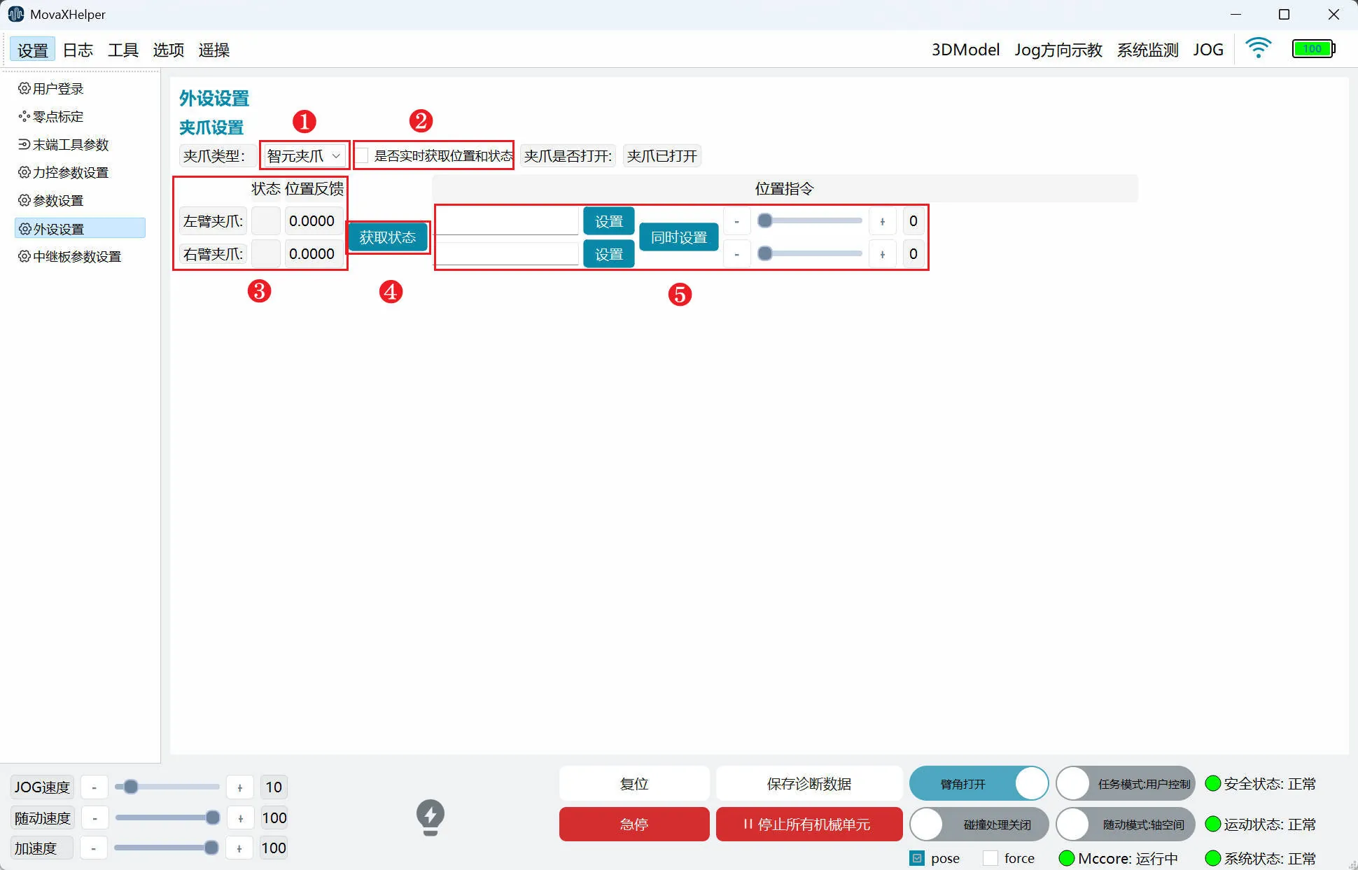Click the lightning bulb icon
The image size is (1358, 870).
coord(430,817)
